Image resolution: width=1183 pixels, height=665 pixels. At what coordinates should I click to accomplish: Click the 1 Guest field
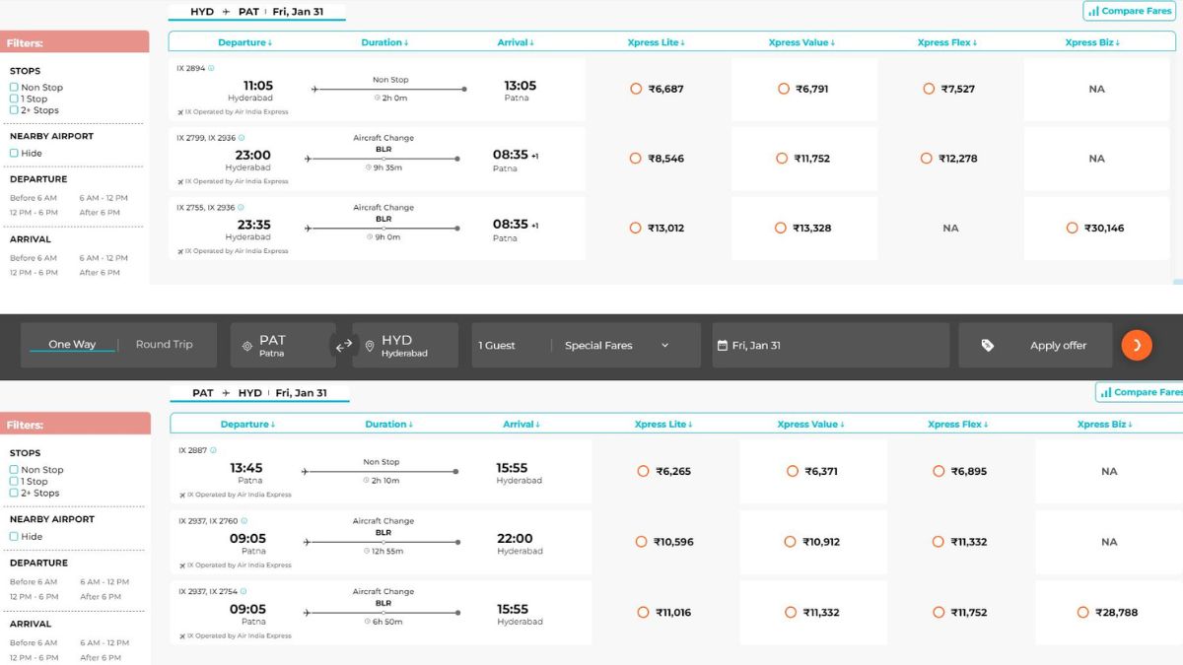[x=497, y=345]
